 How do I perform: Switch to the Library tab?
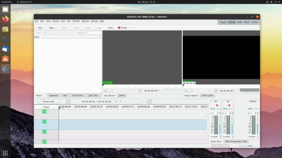122,96
